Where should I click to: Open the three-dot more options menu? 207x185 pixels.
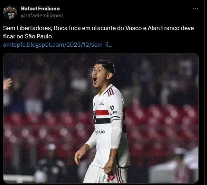(x=195, y=9)
